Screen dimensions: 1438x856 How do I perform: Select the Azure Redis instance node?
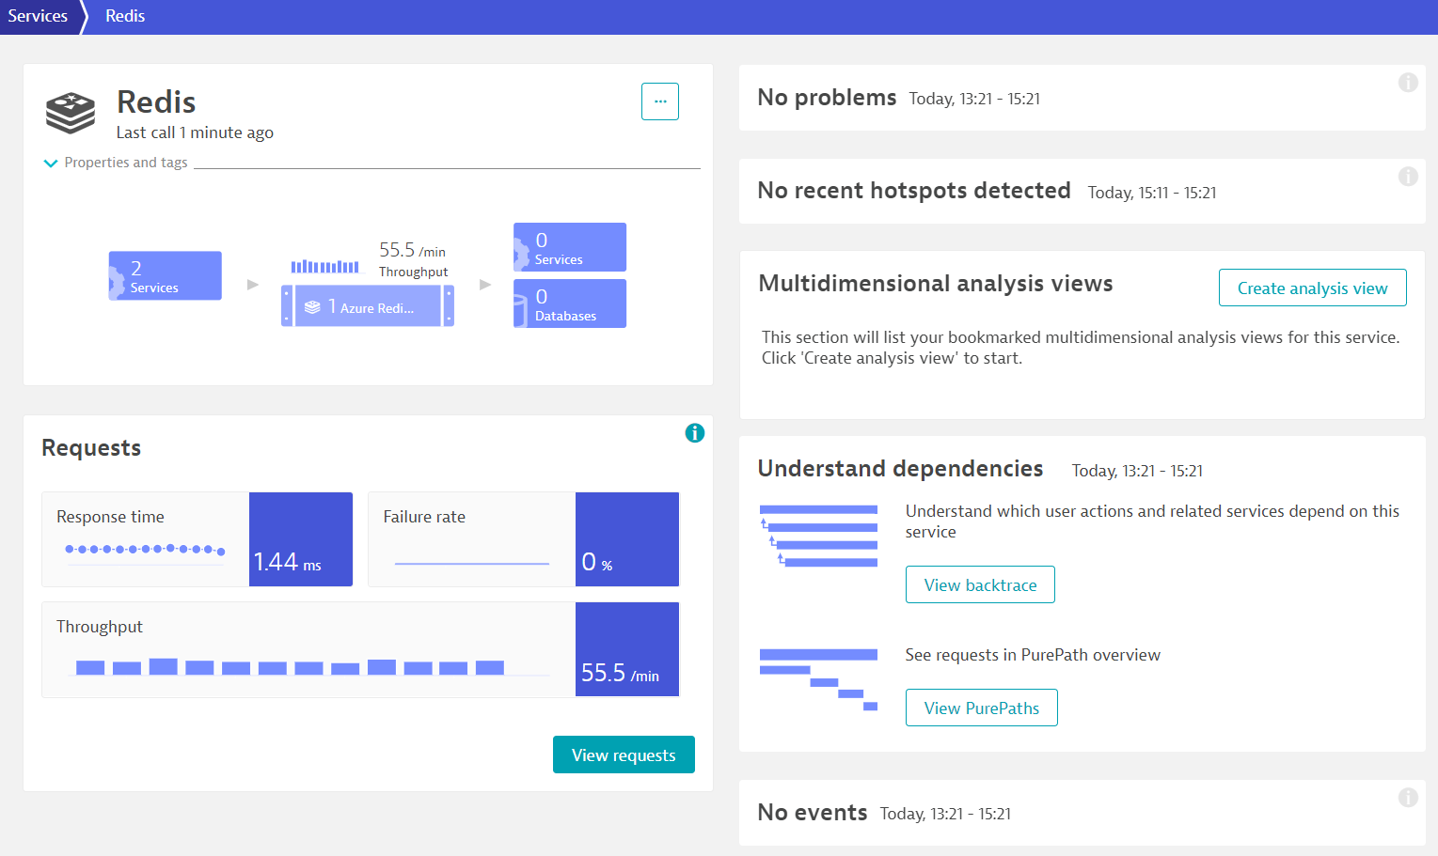(368, 306)
